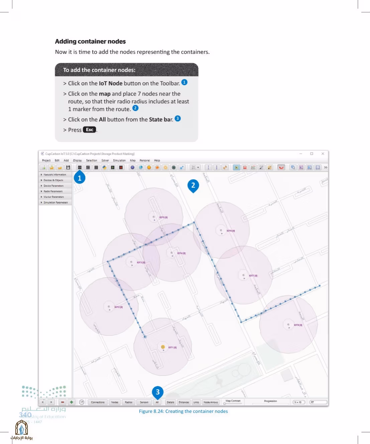The height and width of the screenshot is (444, 370).
Task: Open the Solver menu
Action: point(105,160)
